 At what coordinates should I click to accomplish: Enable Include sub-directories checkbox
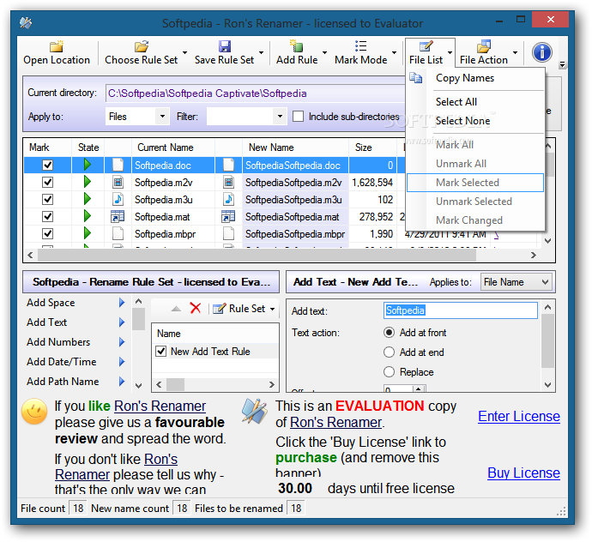coord(298,117)
